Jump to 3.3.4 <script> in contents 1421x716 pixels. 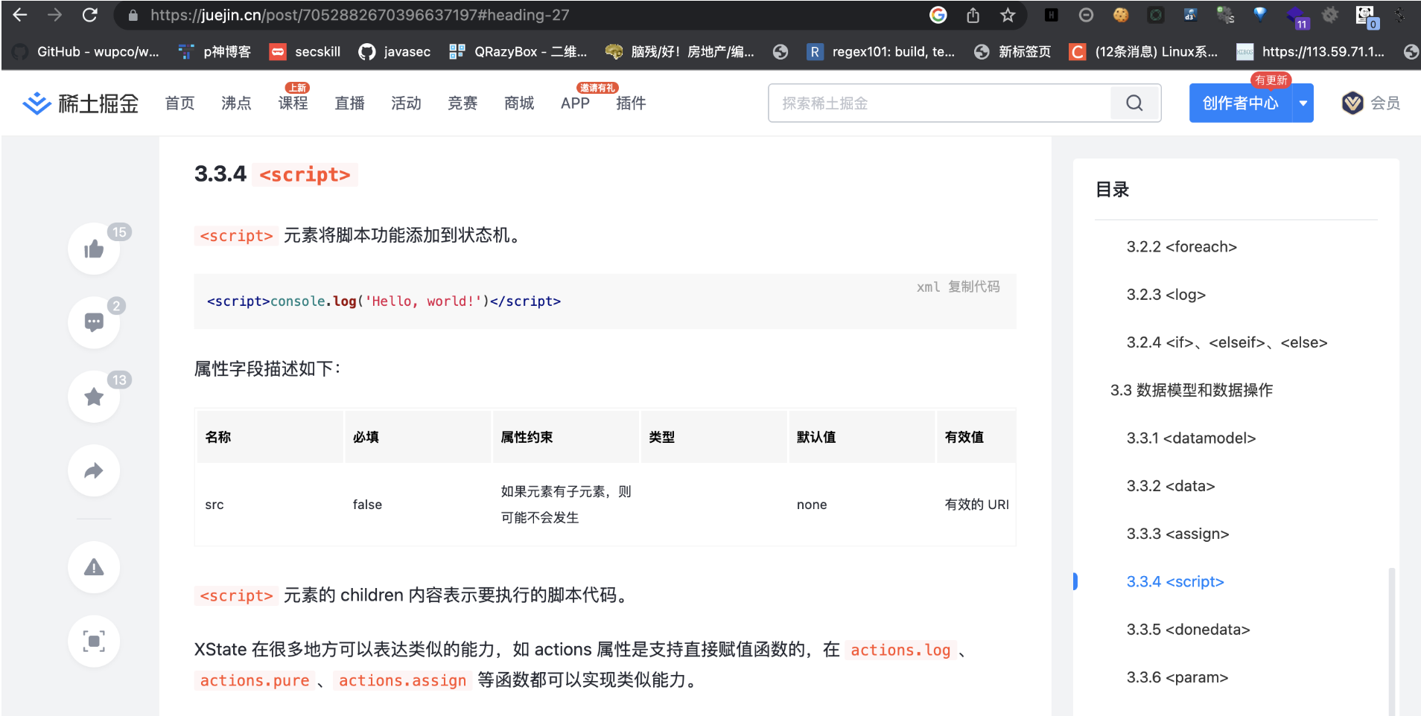pyautogui.click(x=1175, y=581)
